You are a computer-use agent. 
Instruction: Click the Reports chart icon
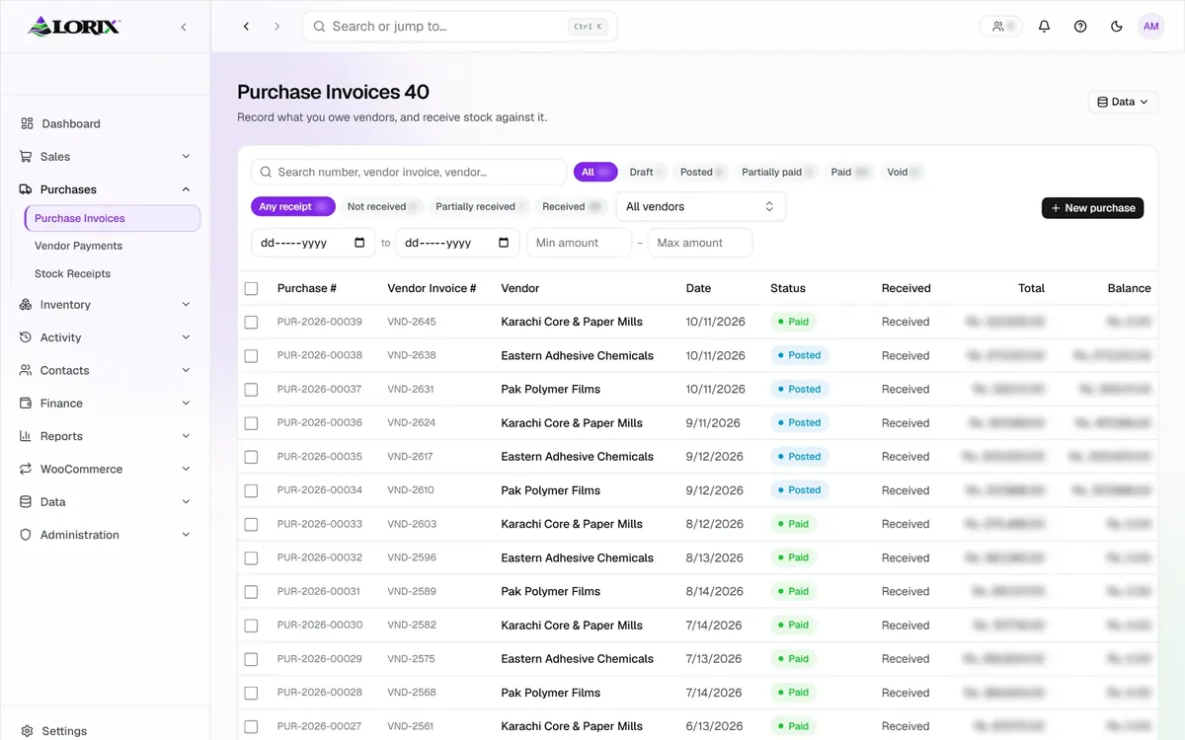26,436
